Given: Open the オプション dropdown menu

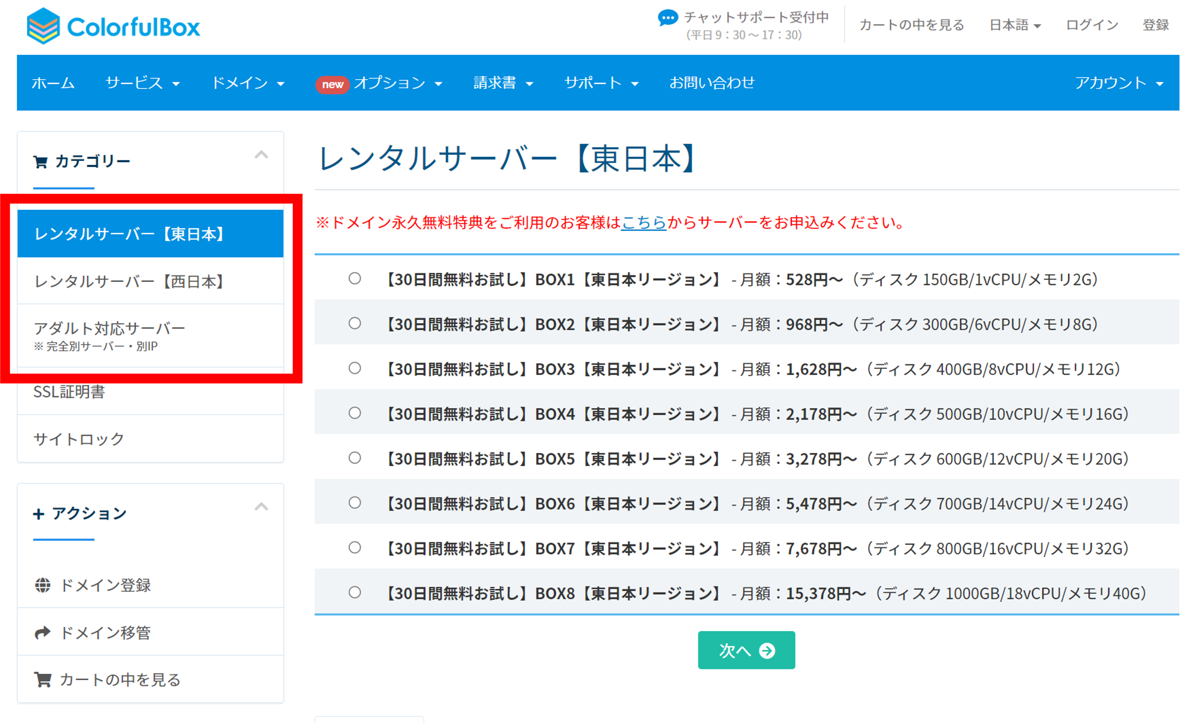Looking at the screenshot, I should pos(379,83).
